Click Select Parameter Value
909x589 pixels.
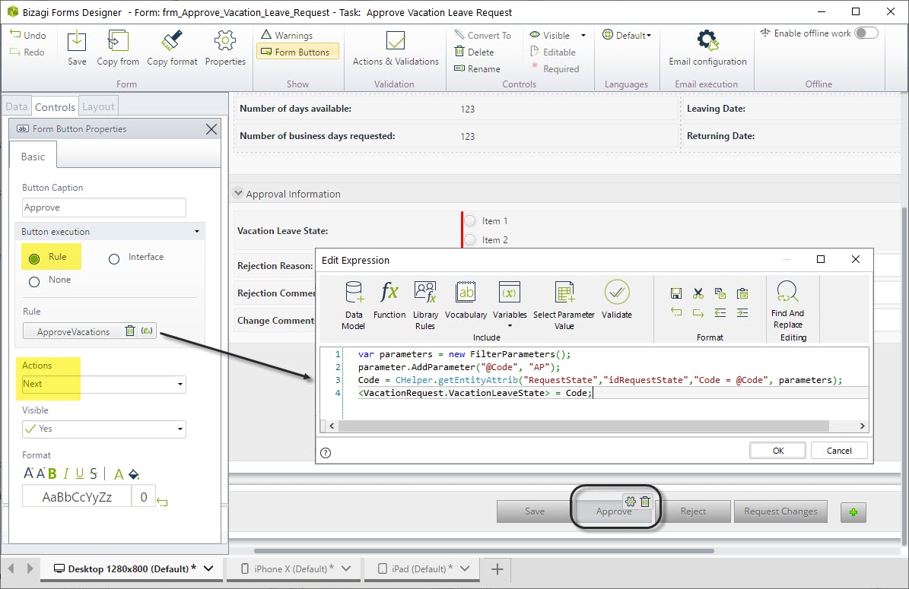564,306
